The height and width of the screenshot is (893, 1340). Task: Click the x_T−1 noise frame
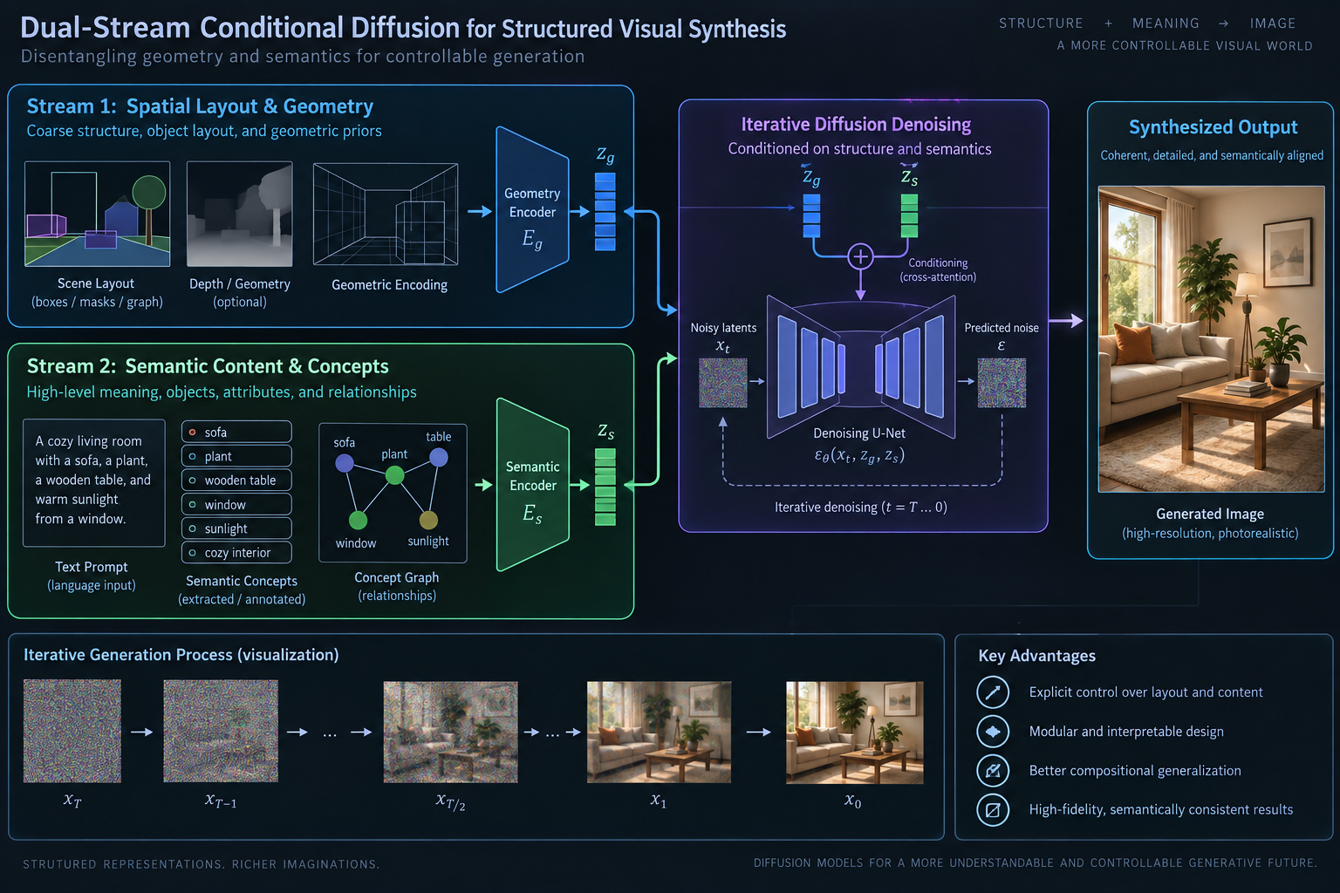tap(221, 731)
